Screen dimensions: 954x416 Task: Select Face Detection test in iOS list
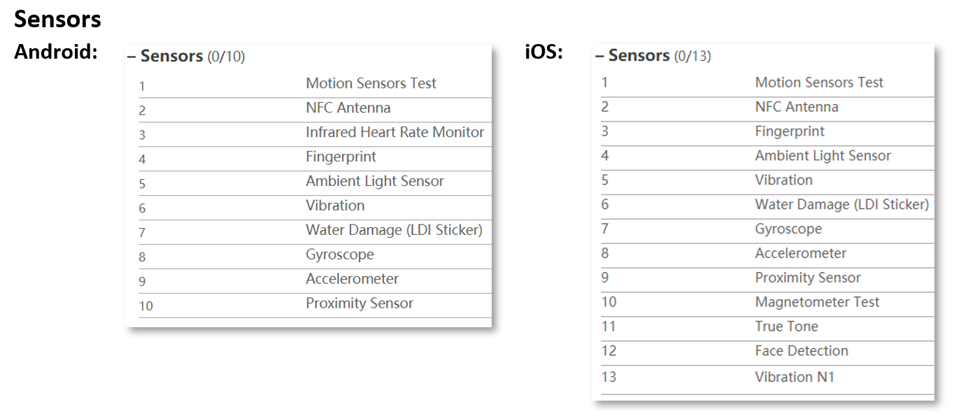[767, 353]
